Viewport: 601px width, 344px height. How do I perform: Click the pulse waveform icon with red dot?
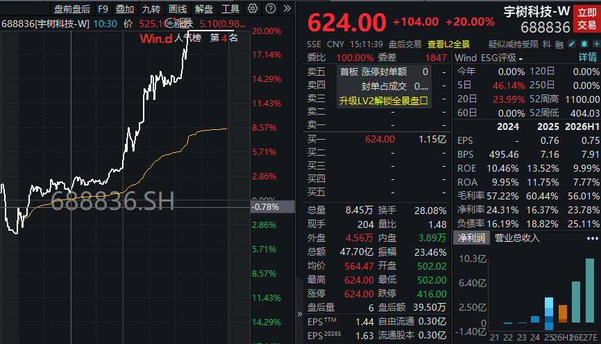tap(171, 23)
